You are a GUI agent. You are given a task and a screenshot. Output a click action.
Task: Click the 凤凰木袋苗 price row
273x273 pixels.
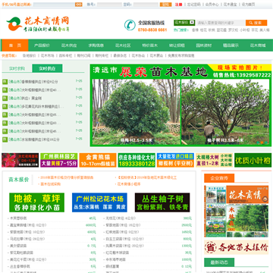(x=147, y=246)
